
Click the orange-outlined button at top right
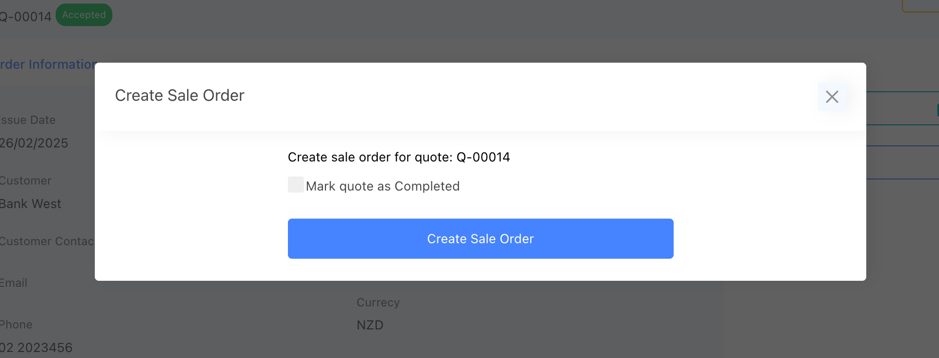921,6
